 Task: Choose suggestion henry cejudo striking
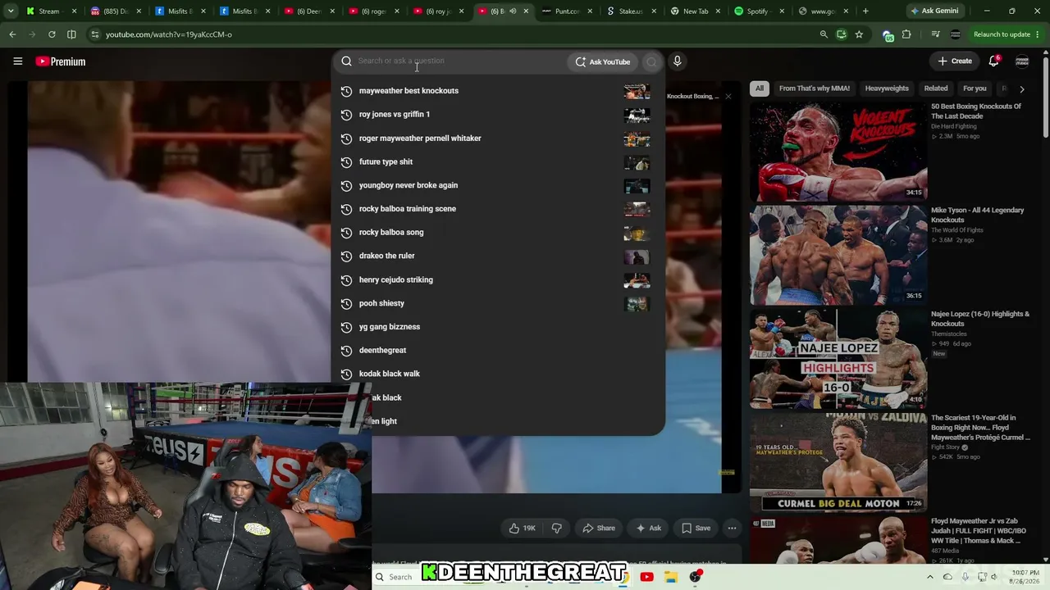point(497,279)
